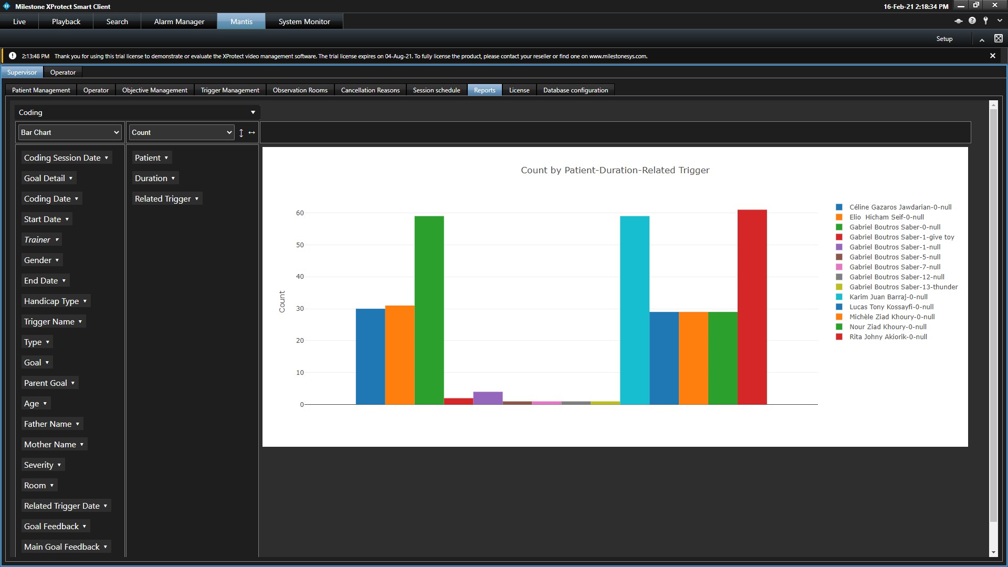Image resolution: width=1008 pixels, height=567 pixels.
Task: Open the Bar Chart type dropdown
Action: tap(70, 132)
